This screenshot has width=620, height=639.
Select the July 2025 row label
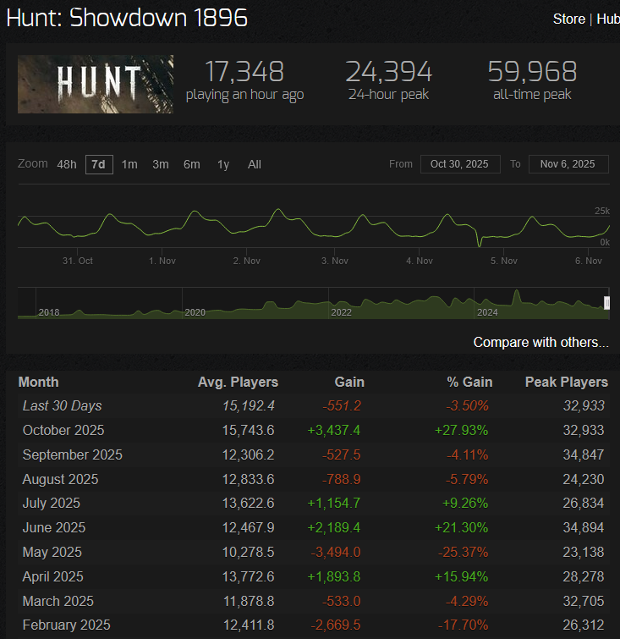[x=52, y=504]
